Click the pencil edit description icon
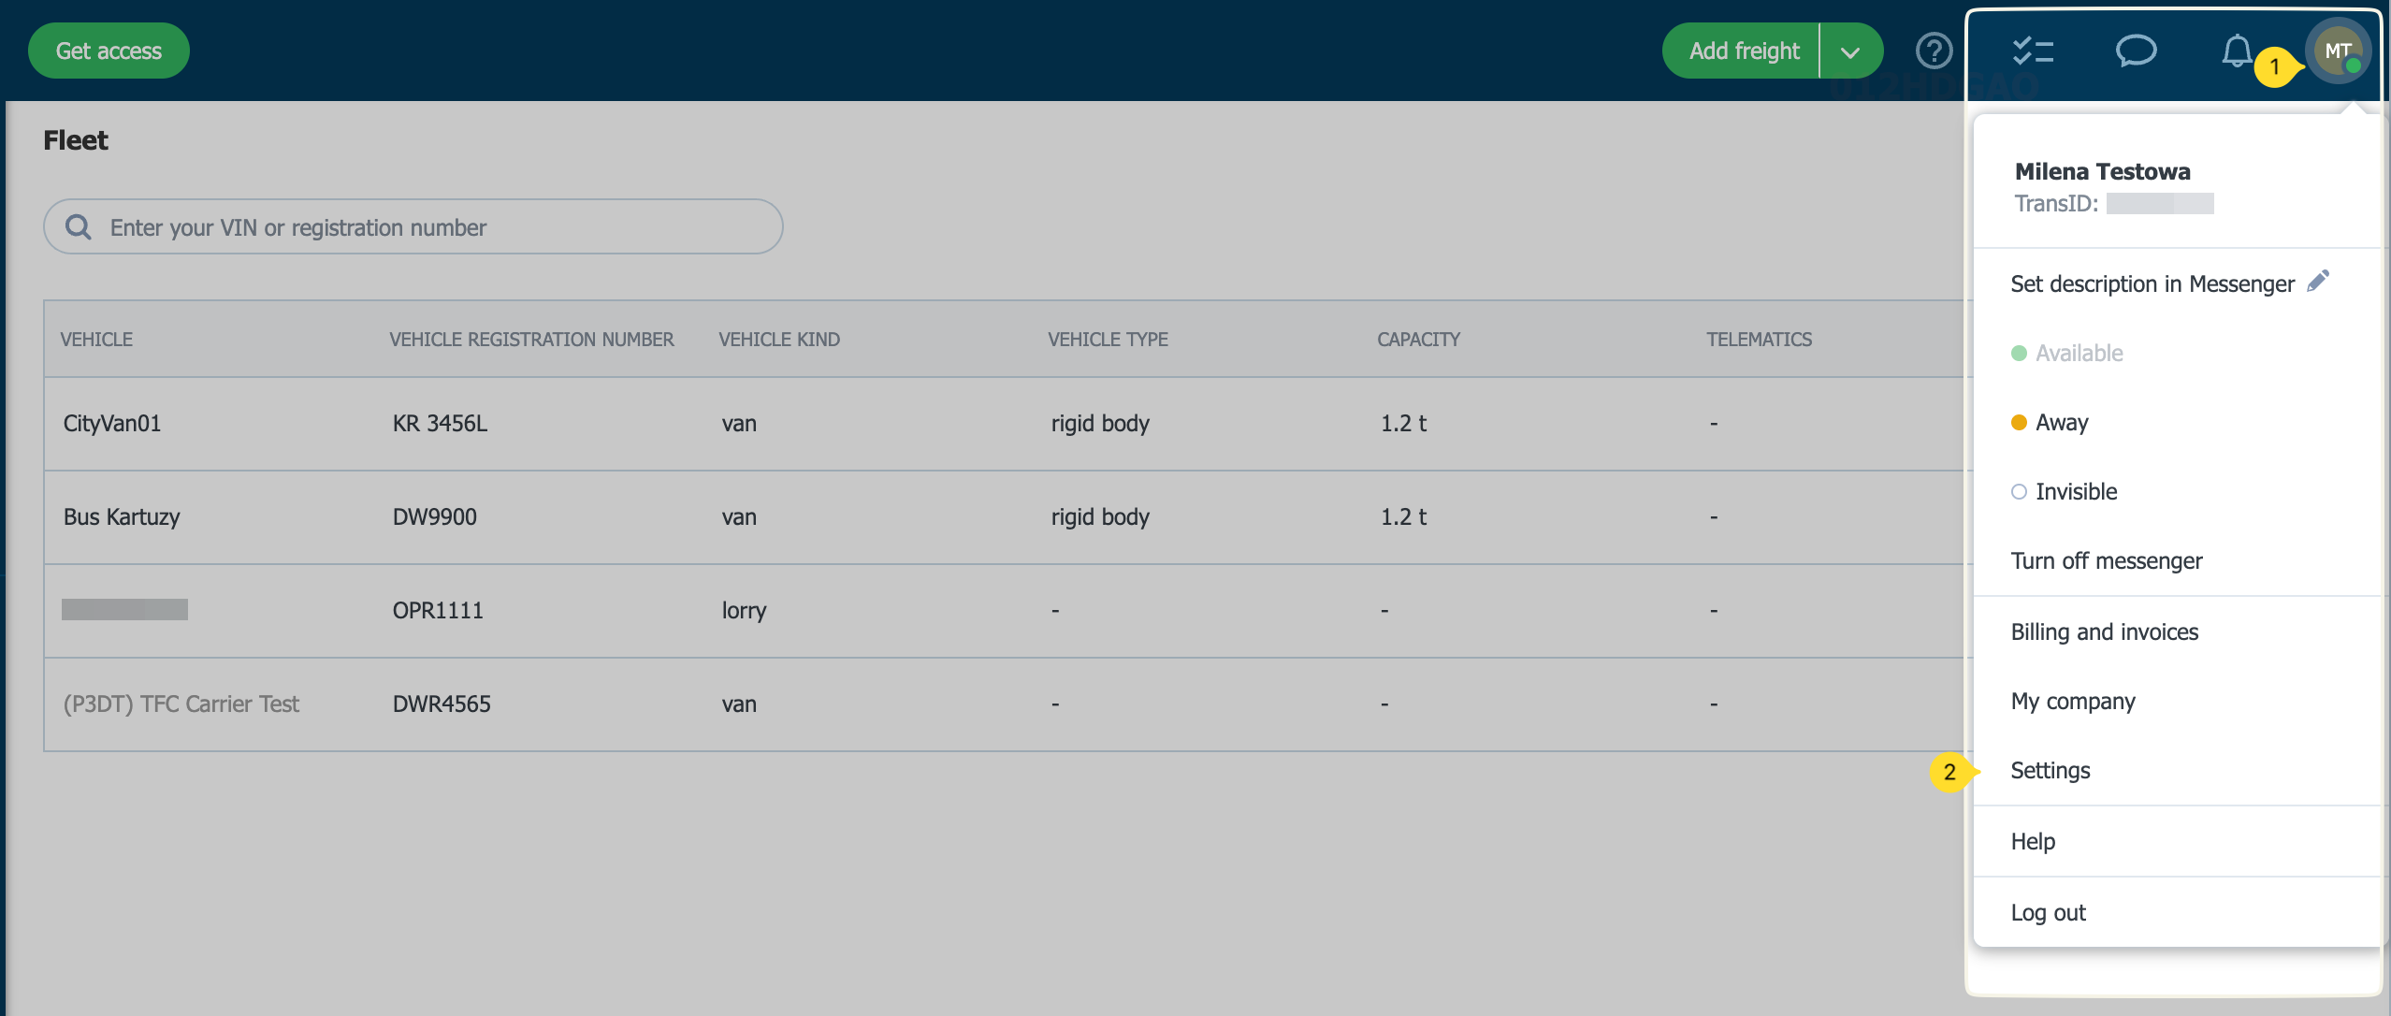2391x1016 pixels. (2318, 282)
